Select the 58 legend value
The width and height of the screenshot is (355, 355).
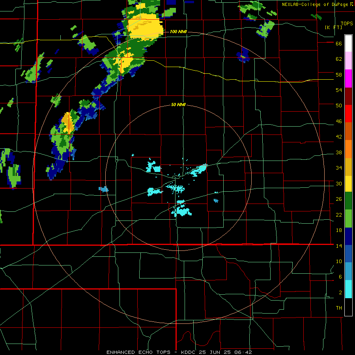tap(339, 75)
